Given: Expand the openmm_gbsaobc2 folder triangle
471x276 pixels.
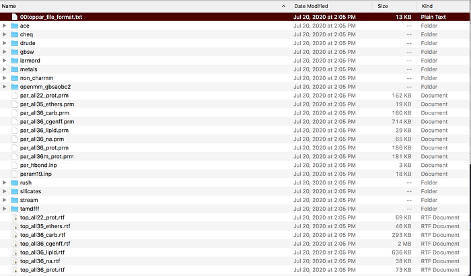Looking at the screenshot, I should (x=5, y=87).
